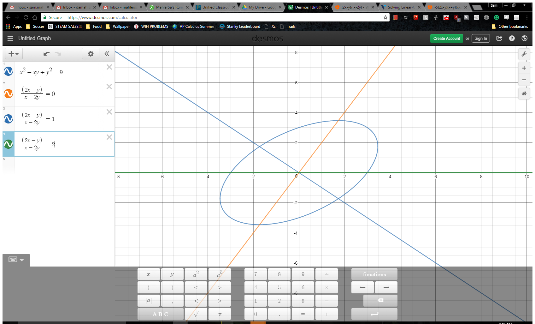Open the Stanky Leaderboard bookmark
The height and width of the screenshot is (324, 535).
[x=240, y=27]
